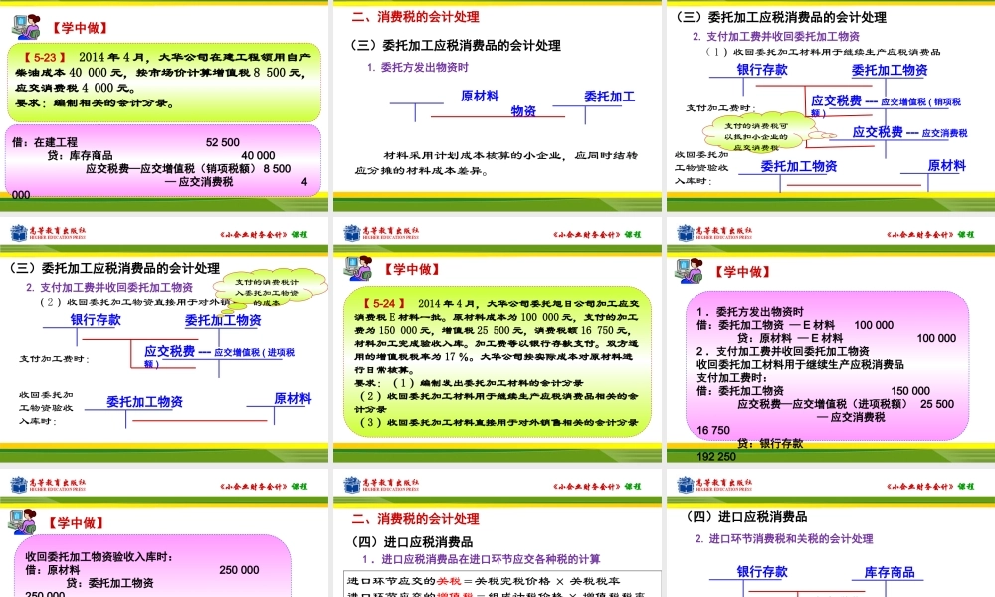Select the heading 二、消费税的会计处理 on the middle slide
This screenshot has width=995, height=597.
click(418, 16)
